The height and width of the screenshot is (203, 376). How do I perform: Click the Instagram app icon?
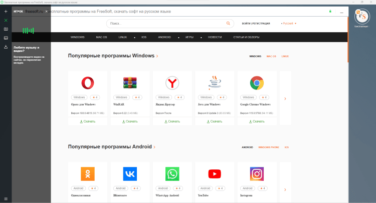257,174
